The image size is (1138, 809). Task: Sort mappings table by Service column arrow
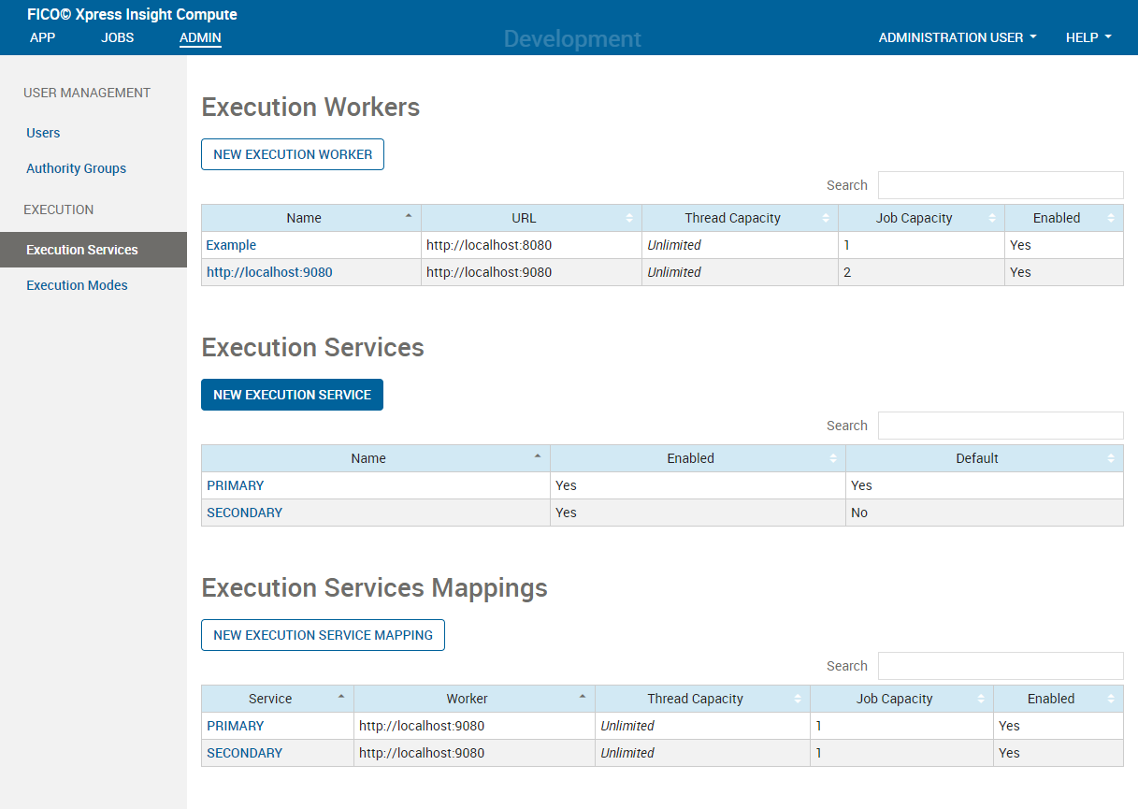coord(341,697)
